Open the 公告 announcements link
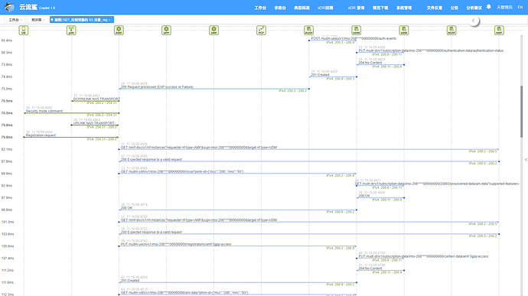Image resolution: width=528 pixels, height=296 pixels. click(455, 8)
